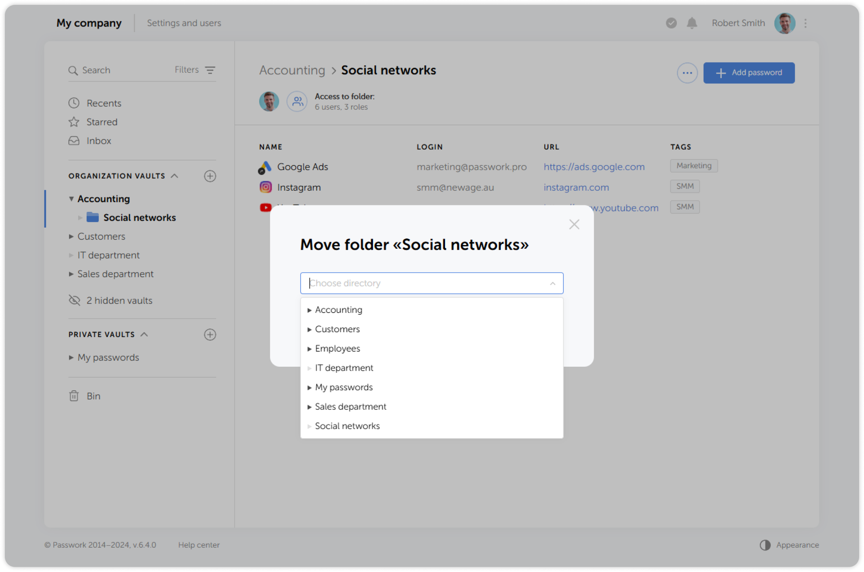Image resolution: width=864 pixels, height=572 pixels.
Task: Click the Instagram service icon
Action: tap(265, 187)
